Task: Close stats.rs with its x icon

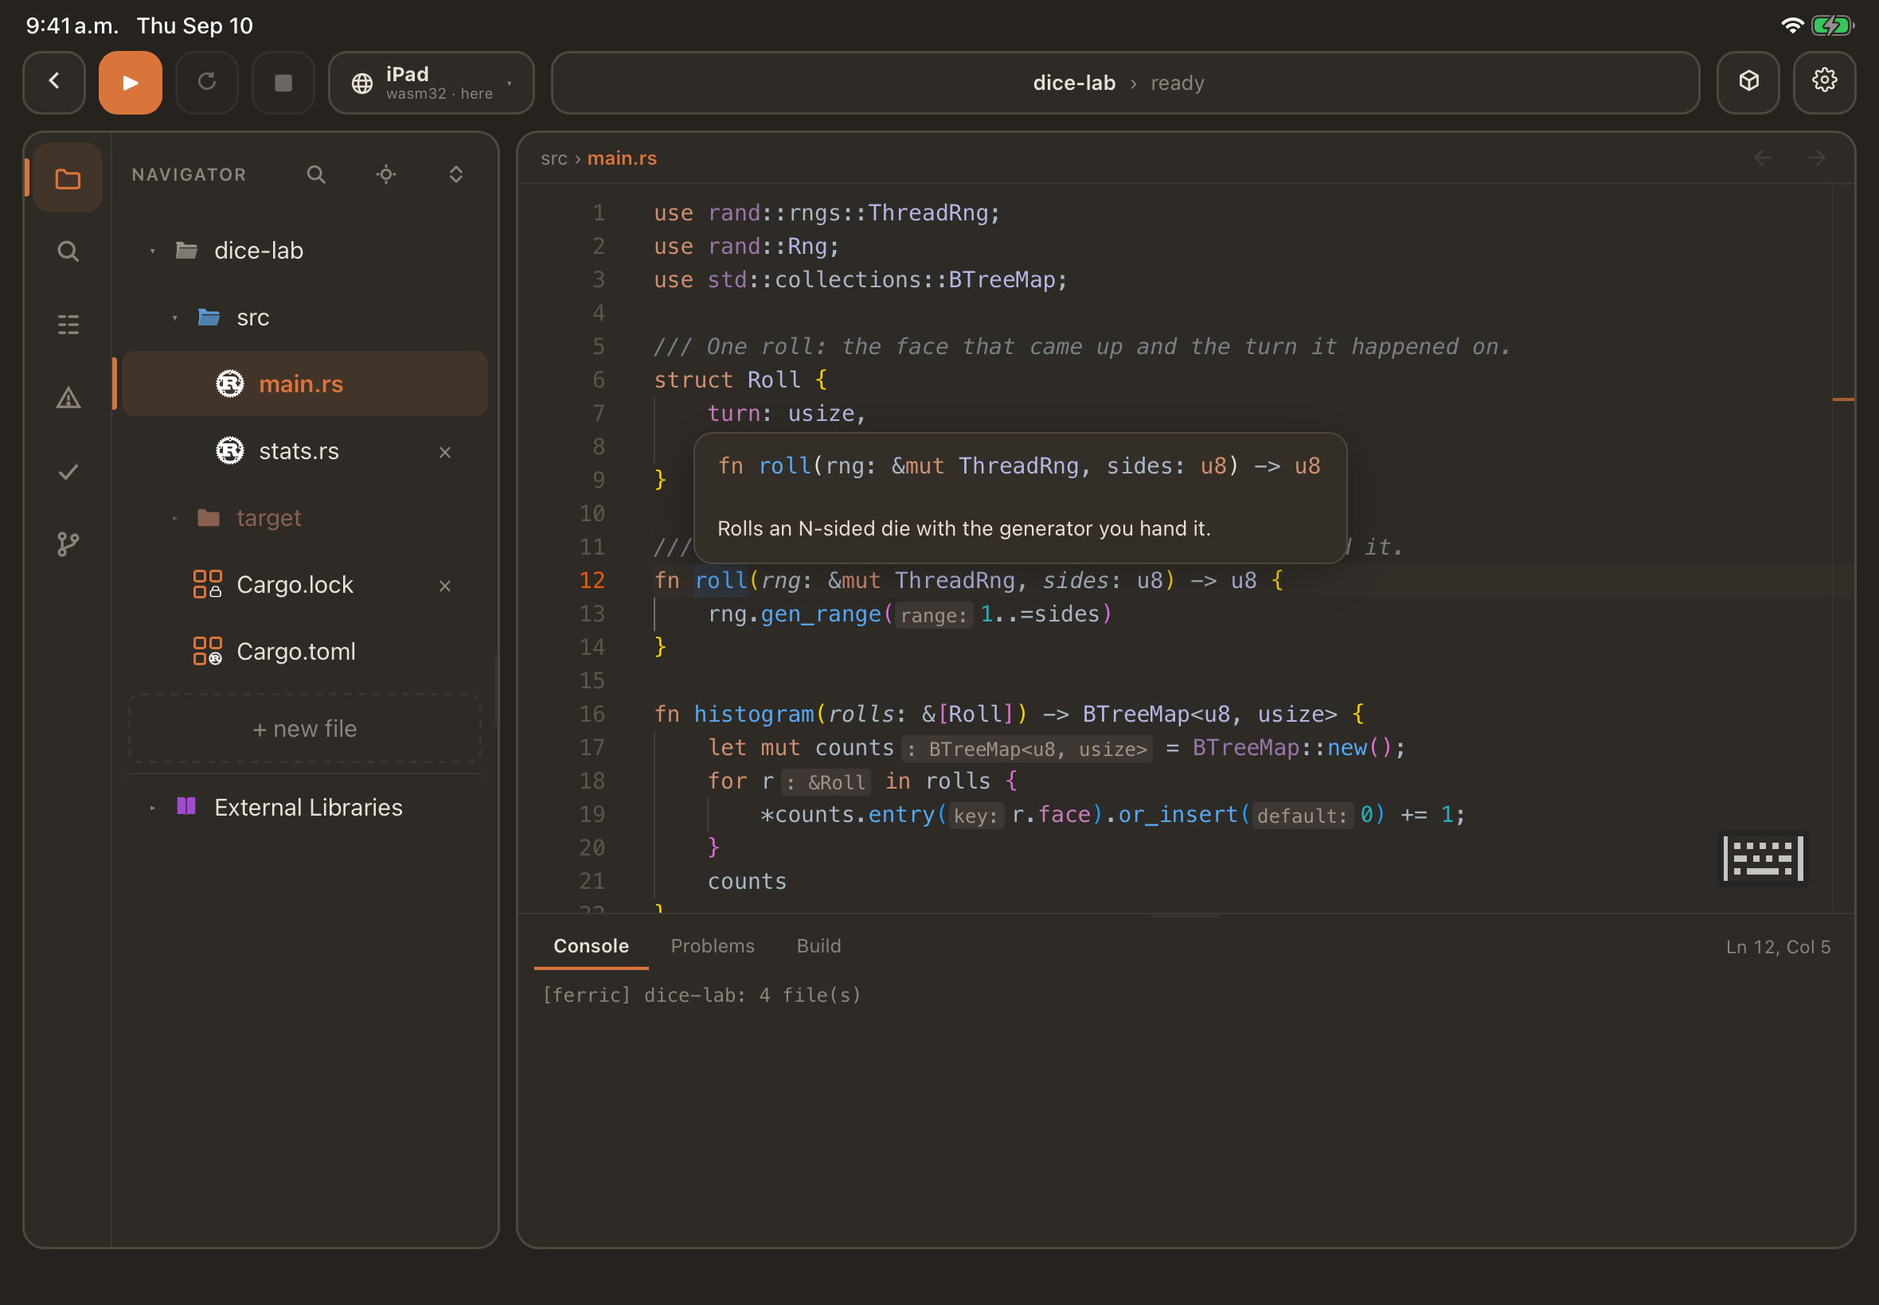Action: 445,452
